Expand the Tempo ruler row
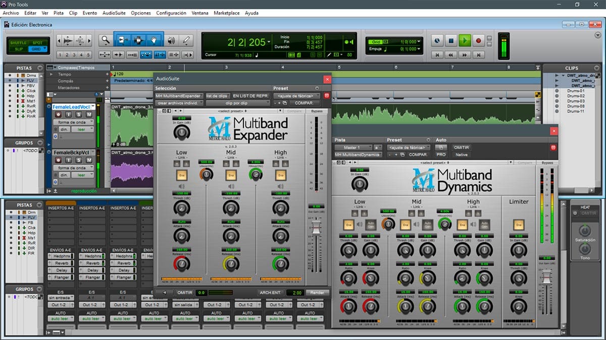 (53, 75)
